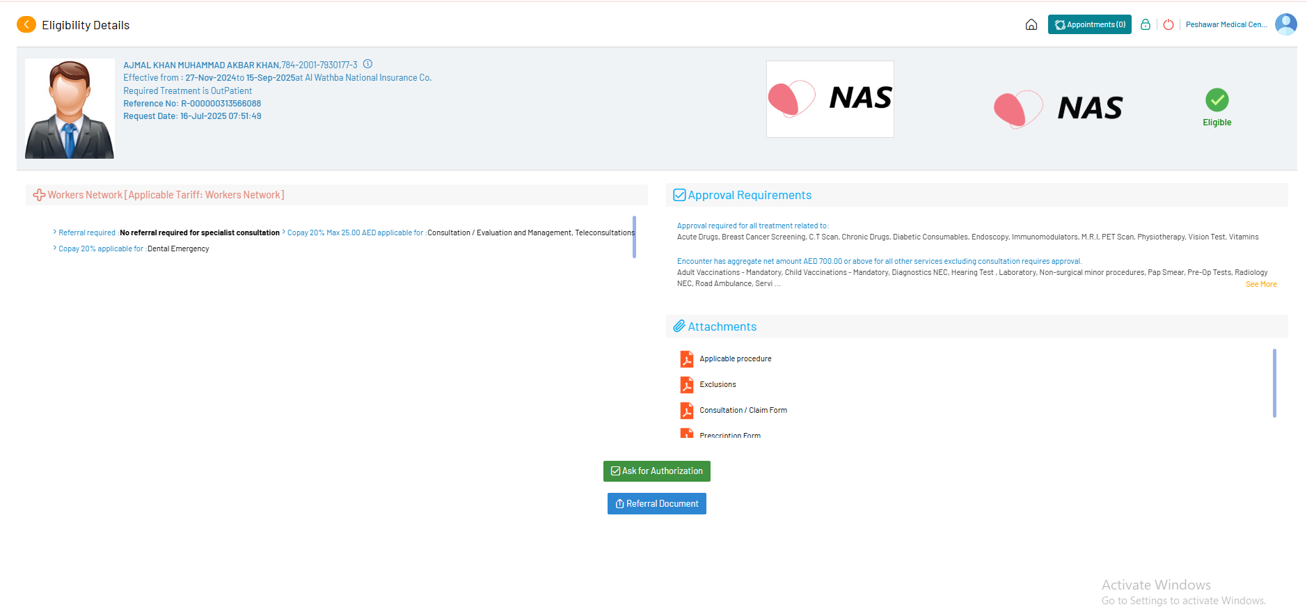This screenshot has height=607, width=1307.
Task: Click the Reference No: R-000000313566088 text
Action: (x=192, y=104)
